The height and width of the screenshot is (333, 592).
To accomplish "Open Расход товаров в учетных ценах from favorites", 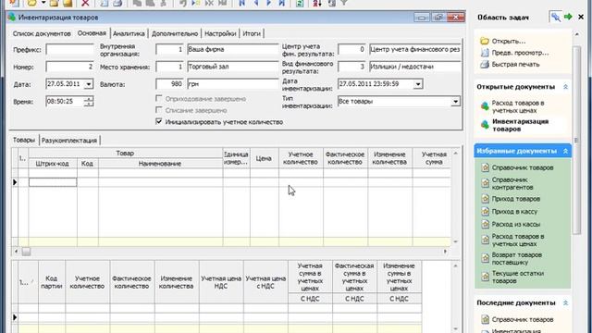I will click(x=518, y=240).
